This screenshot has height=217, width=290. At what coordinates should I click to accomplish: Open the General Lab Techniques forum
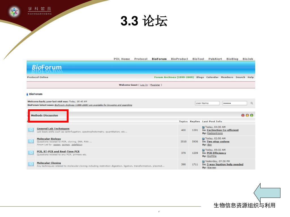(x=53, y=129)
